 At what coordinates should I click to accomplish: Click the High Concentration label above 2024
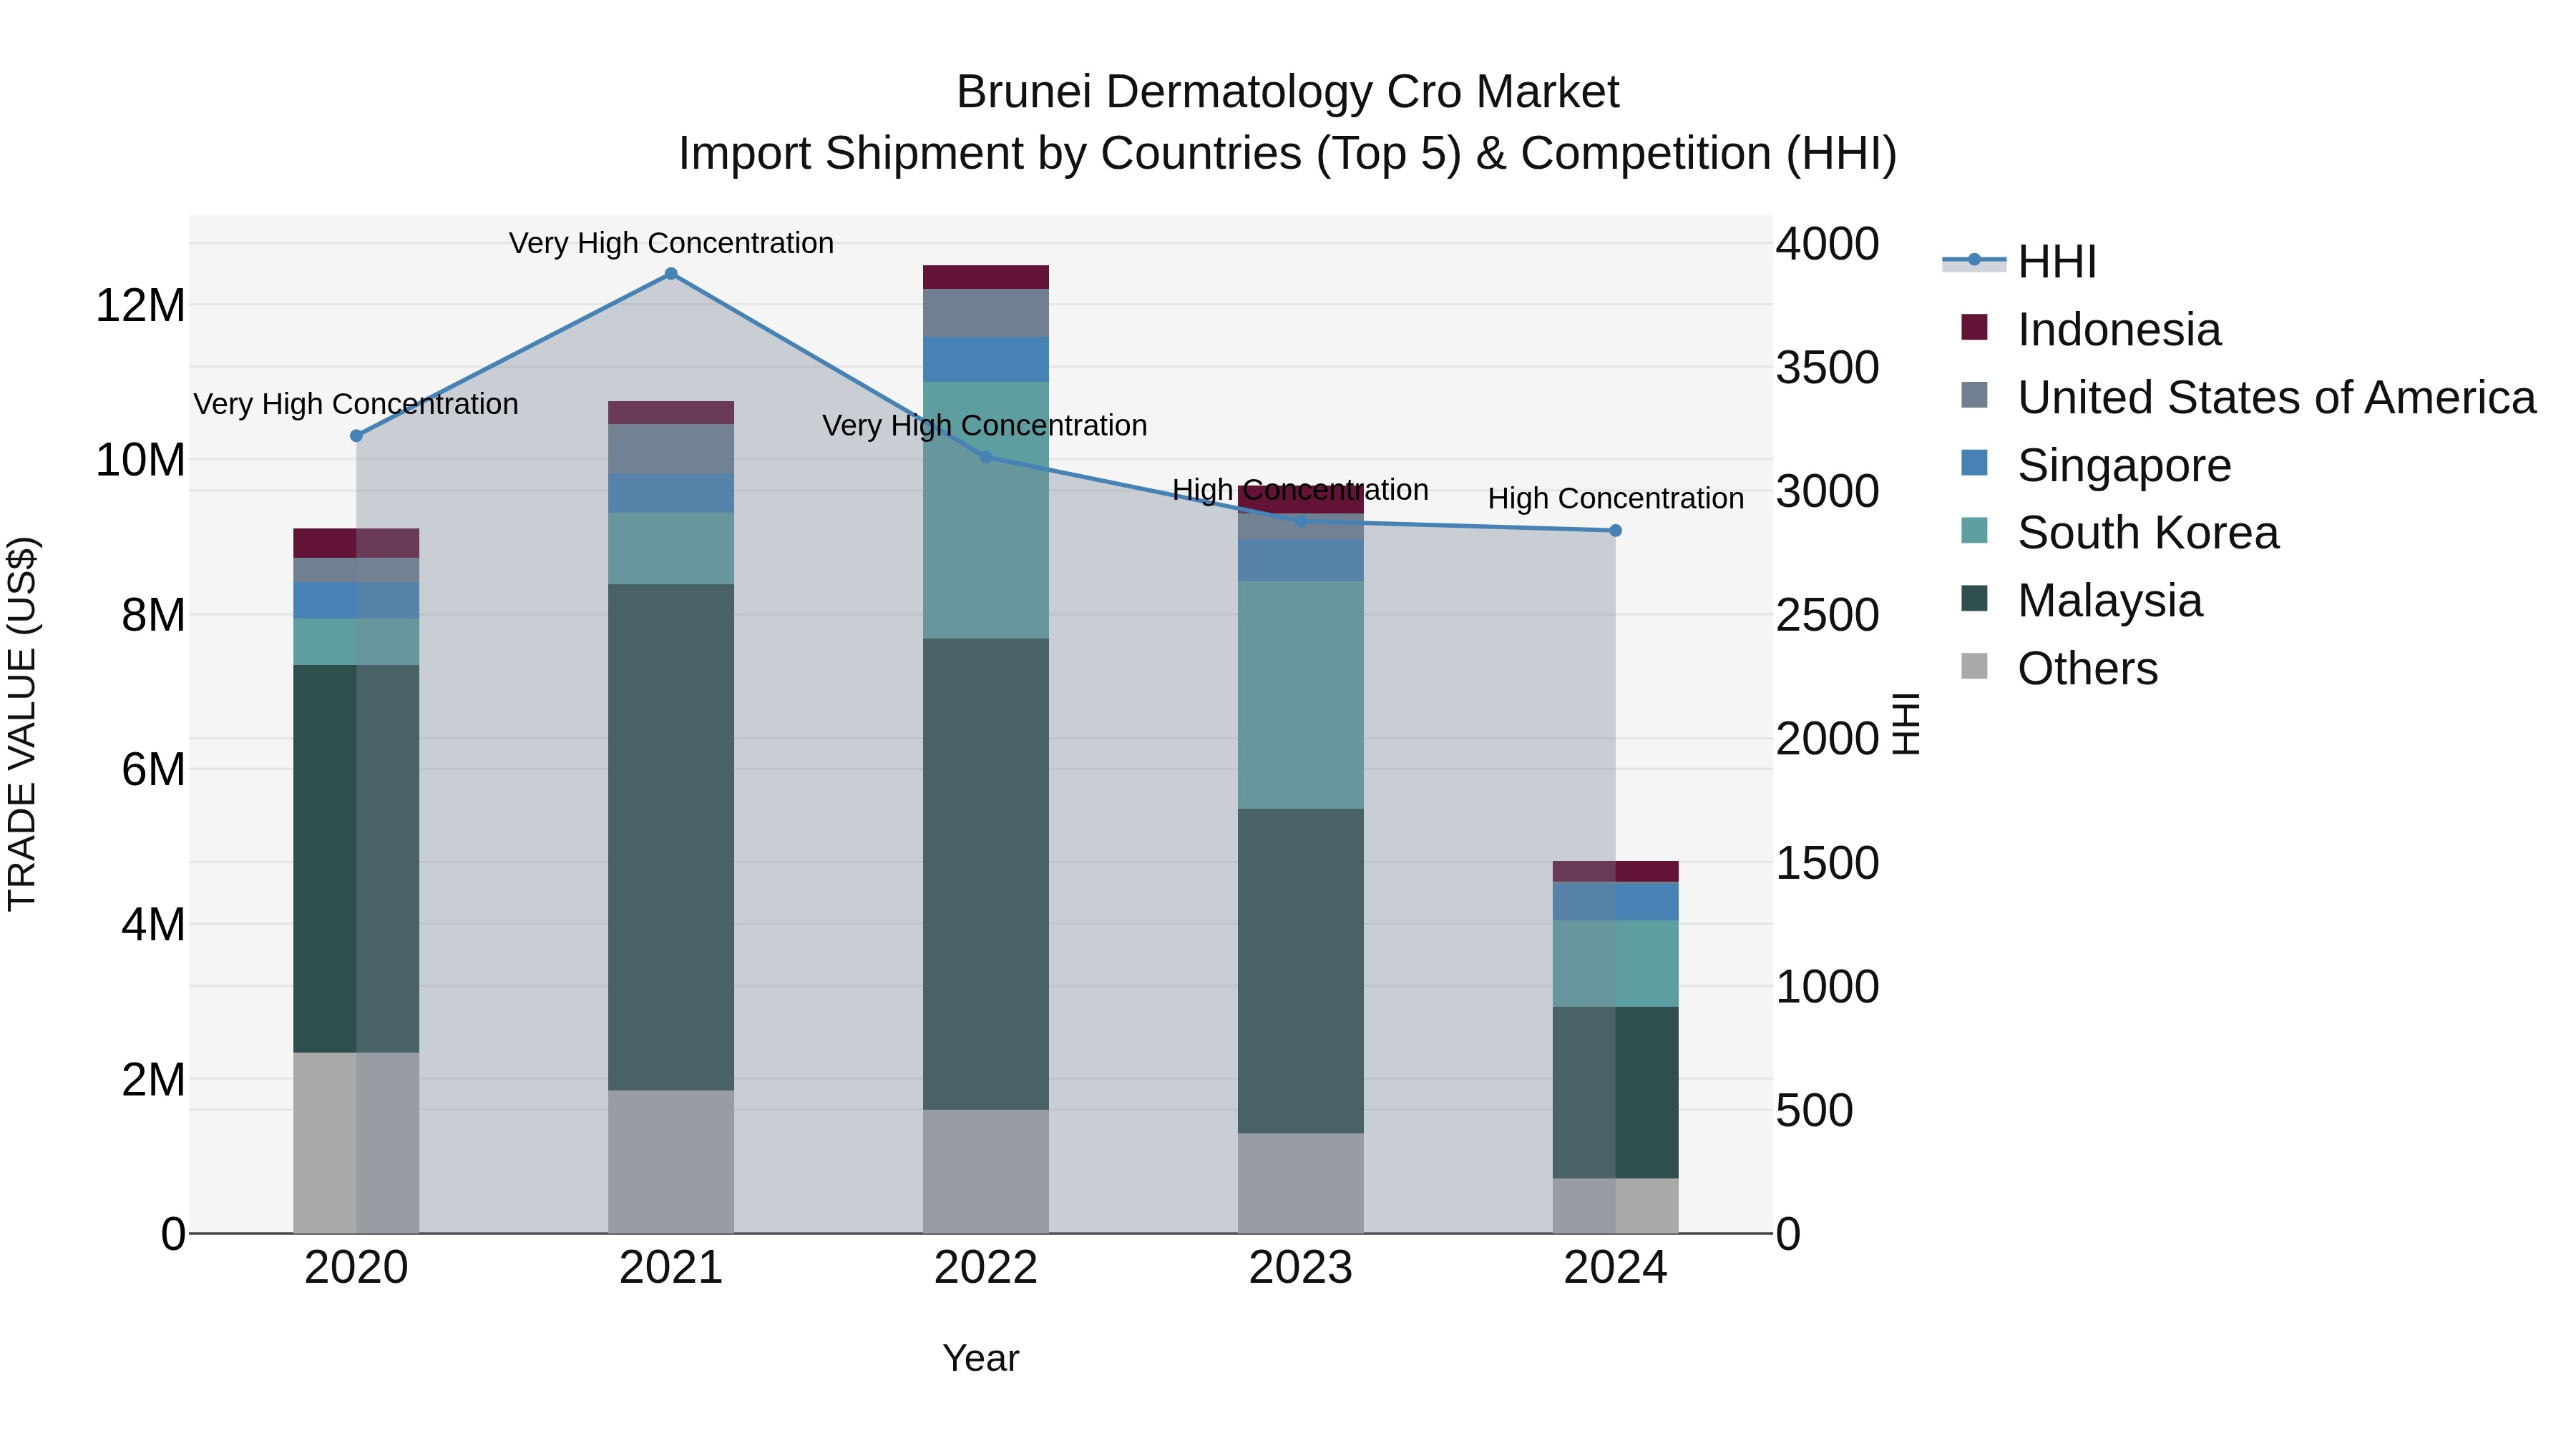click(x=1615, y=498)
